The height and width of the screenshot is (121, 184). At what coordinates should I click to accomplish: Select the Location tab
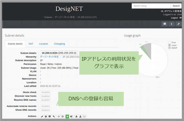[44, 44]
